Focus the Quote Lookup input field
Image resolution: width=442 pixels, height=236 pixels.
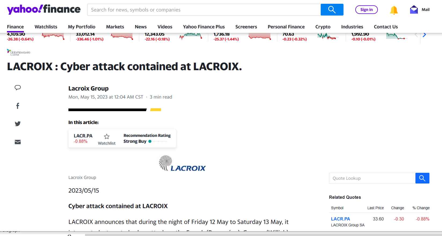372,178
